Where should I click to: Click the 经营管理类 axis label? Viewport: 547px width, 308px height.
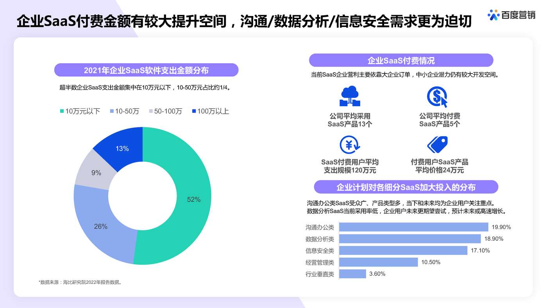coord(320,262)
